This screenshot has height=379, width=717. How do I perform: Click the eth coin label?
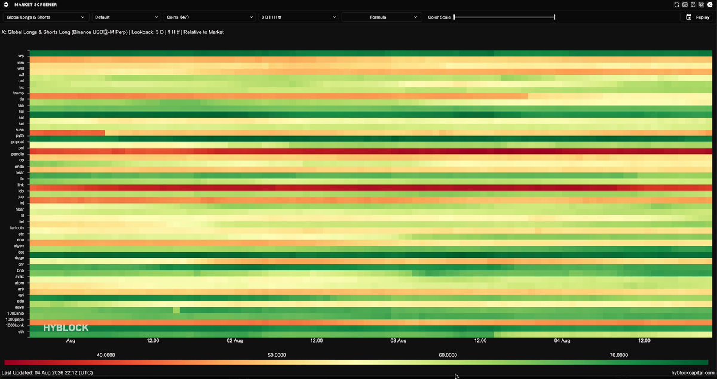(x=21, y=331)
